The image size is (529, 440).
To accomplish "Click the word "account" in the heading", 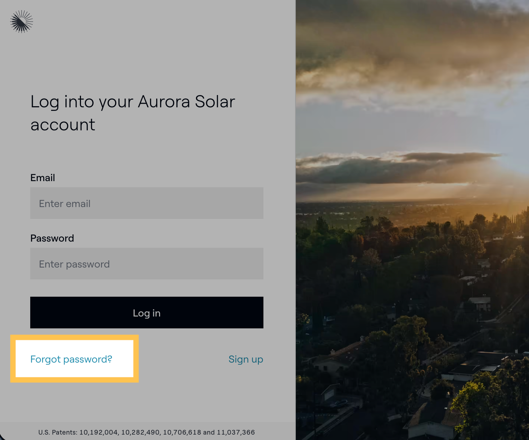I will click(63, 125).
